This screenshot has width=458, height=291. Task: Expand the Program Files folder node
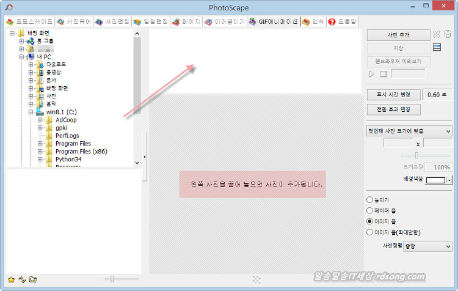(40, 144)
